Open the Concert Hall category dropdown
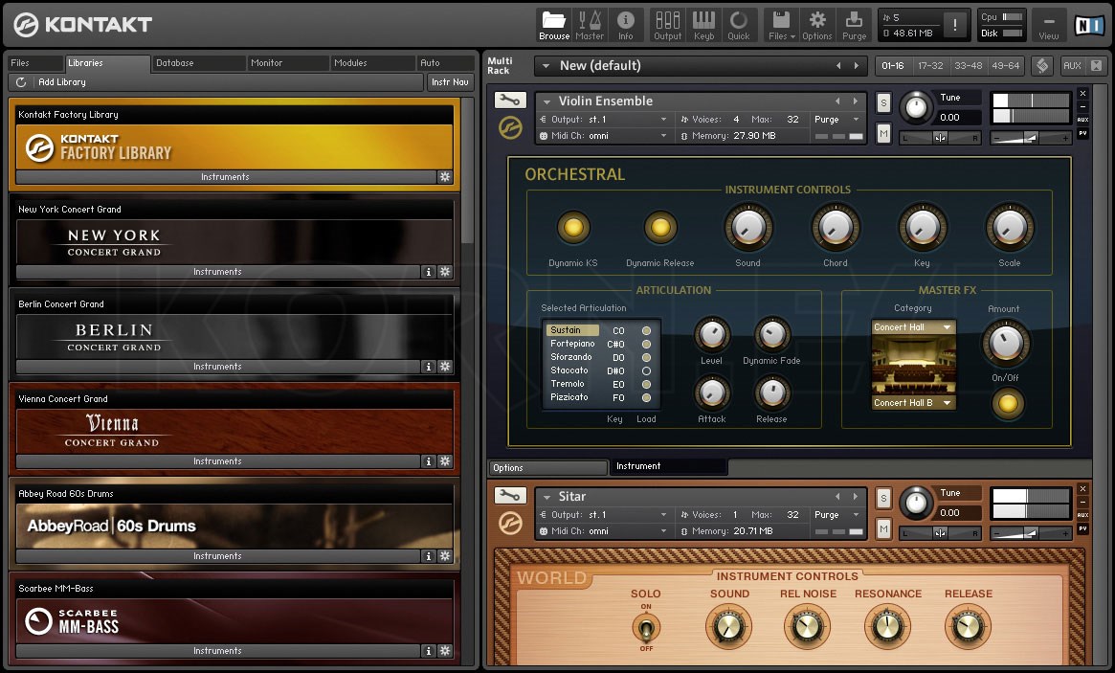The image size is (1115, 673). tap(913, 325)
